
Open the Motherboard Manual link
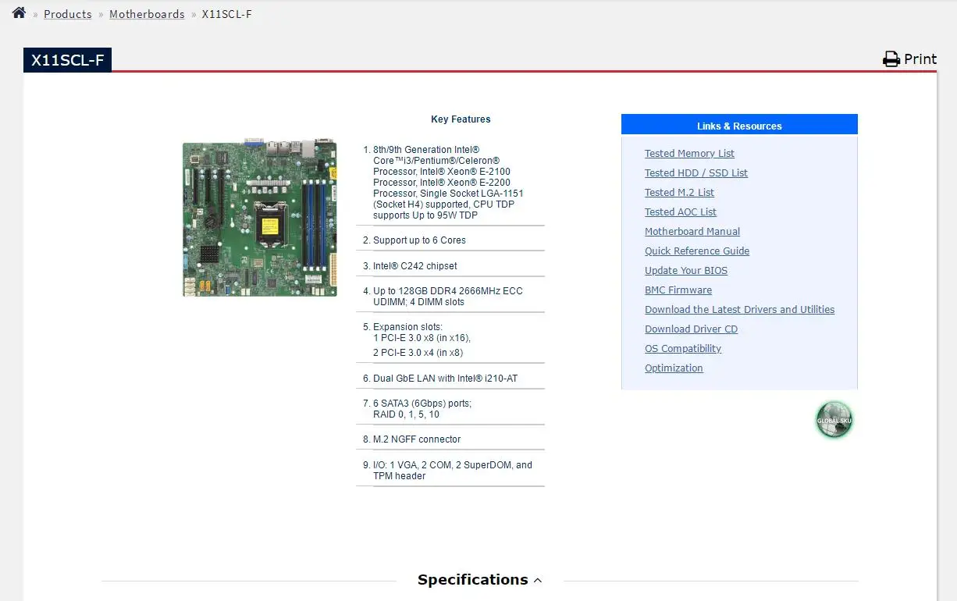tap(692, 232)
